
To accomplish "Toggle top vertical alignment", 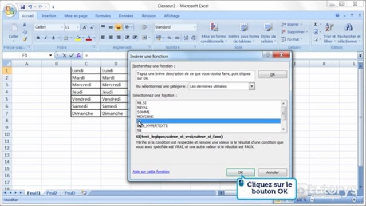I will (103, 27).
